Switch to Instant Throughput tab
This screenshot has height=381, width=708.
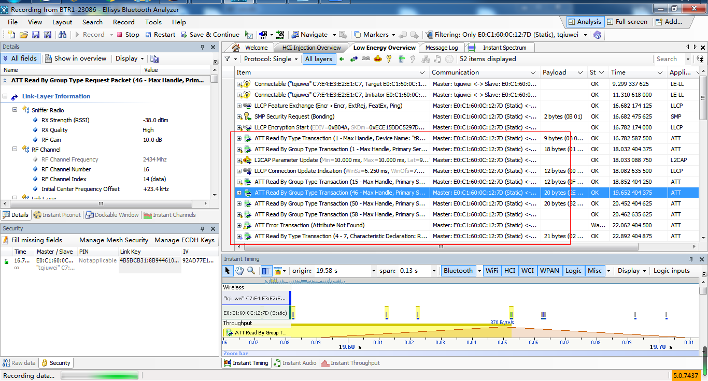[x=350, y=363]
